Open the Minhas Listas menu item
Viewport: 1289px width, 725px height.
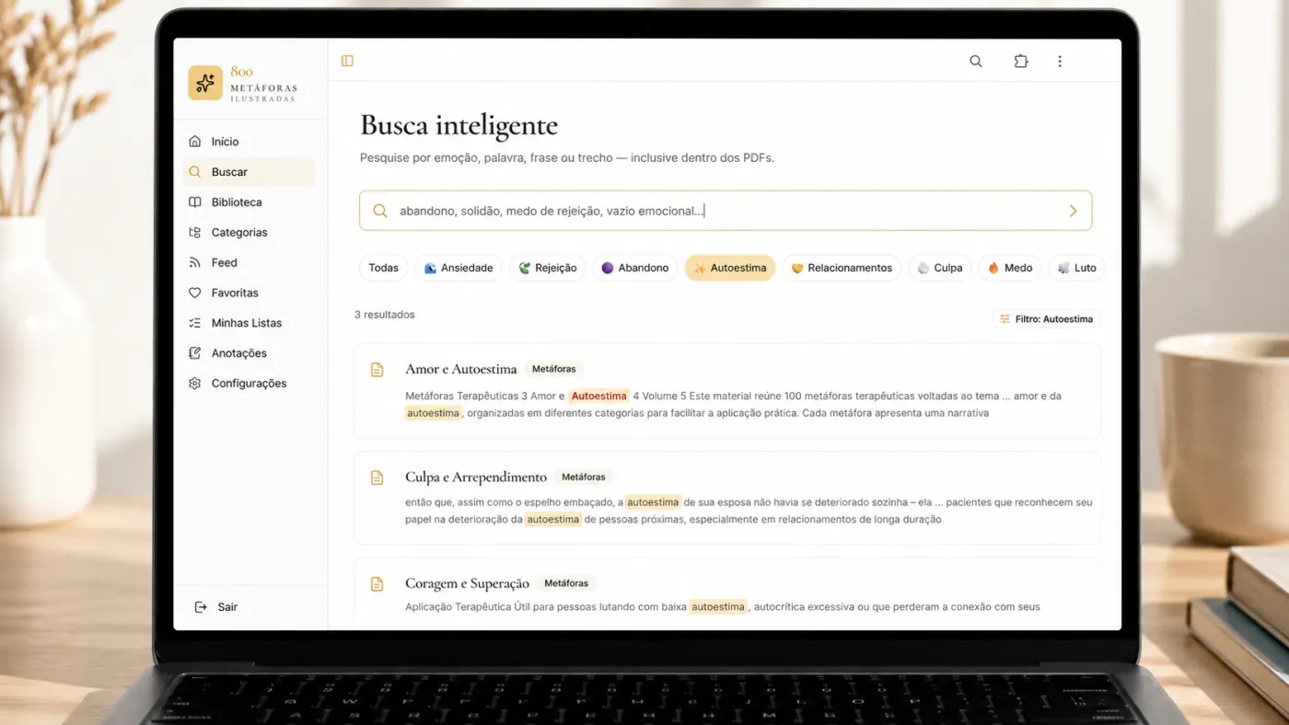[x=250, y=323]
